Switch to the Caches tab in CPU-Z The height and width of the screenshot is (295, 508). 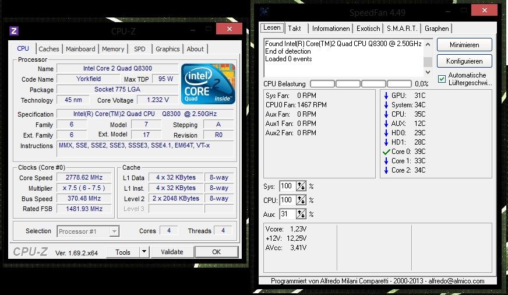pyautogui.click(x=48, y=49)
